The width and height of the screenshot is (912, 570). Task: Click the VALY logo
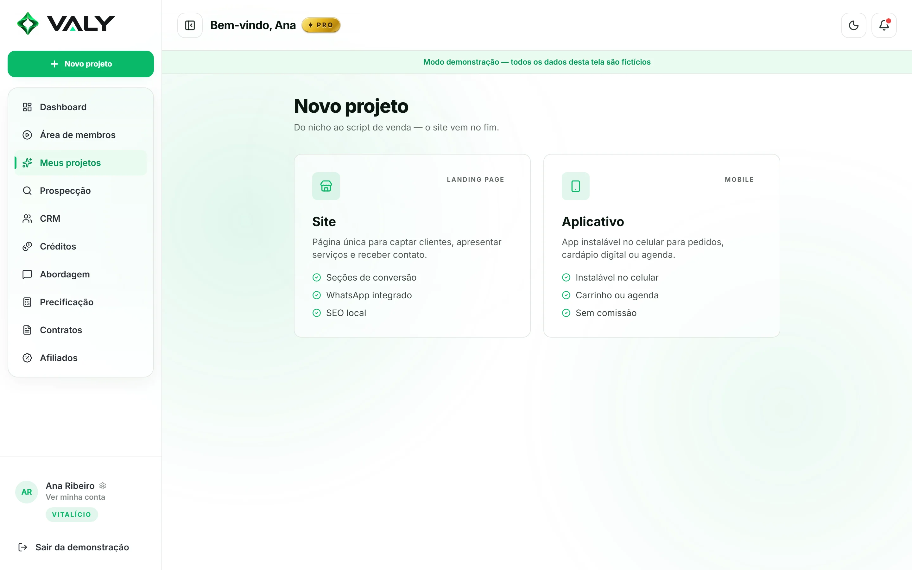(x=66, y=23)
